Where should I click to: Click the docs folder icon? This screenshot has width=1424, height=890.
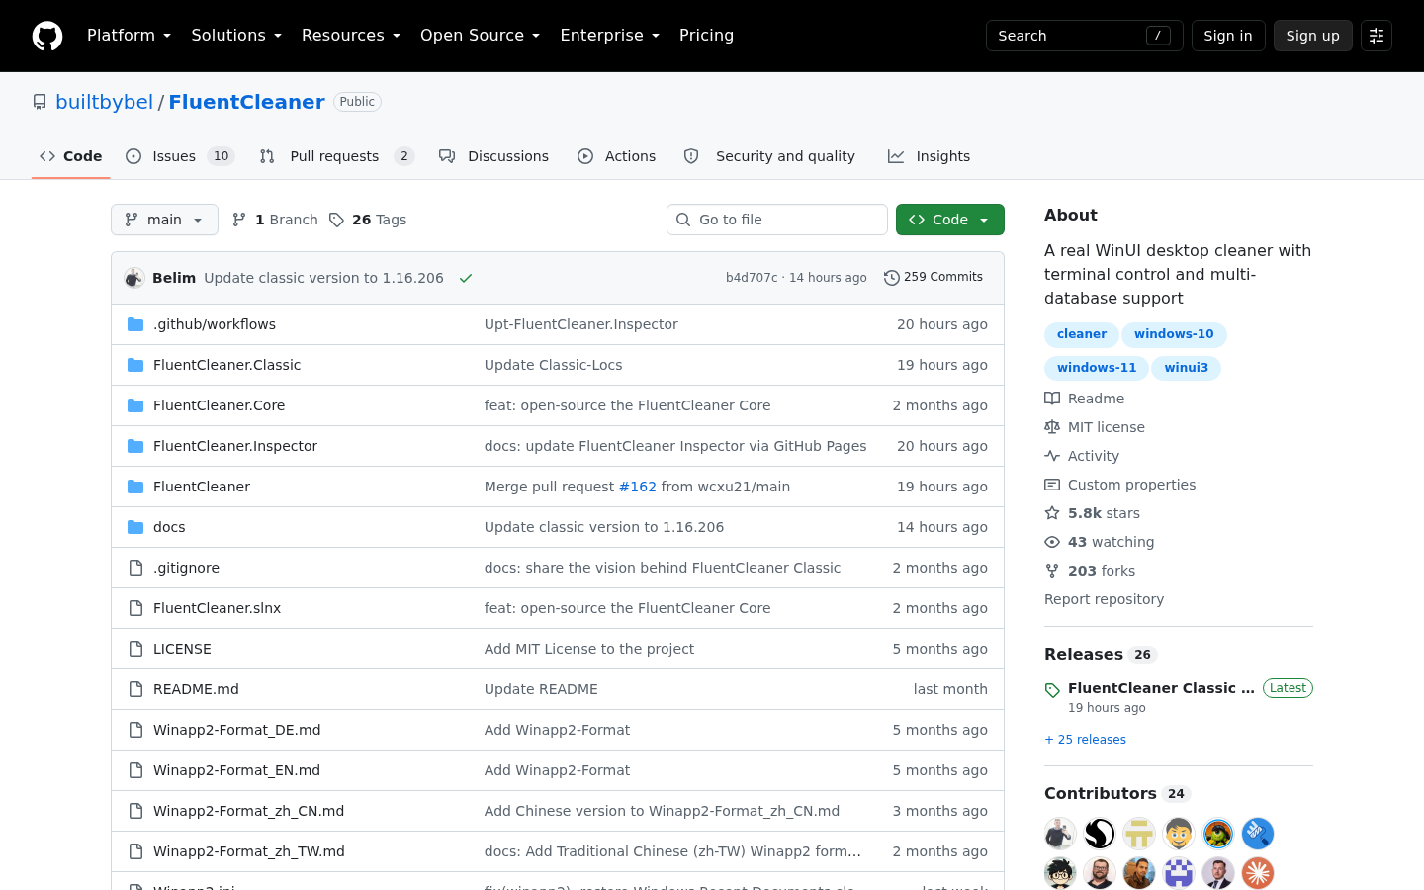pos(135,527)
